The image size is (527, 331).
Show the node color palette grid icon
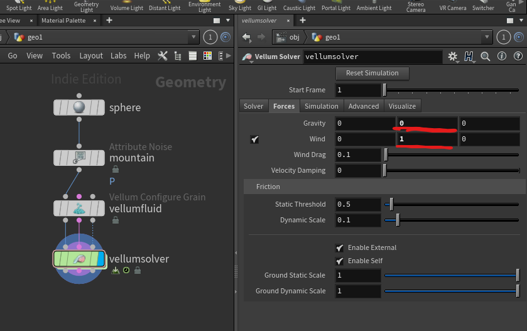pyautogui.click(x=208, y=56)
